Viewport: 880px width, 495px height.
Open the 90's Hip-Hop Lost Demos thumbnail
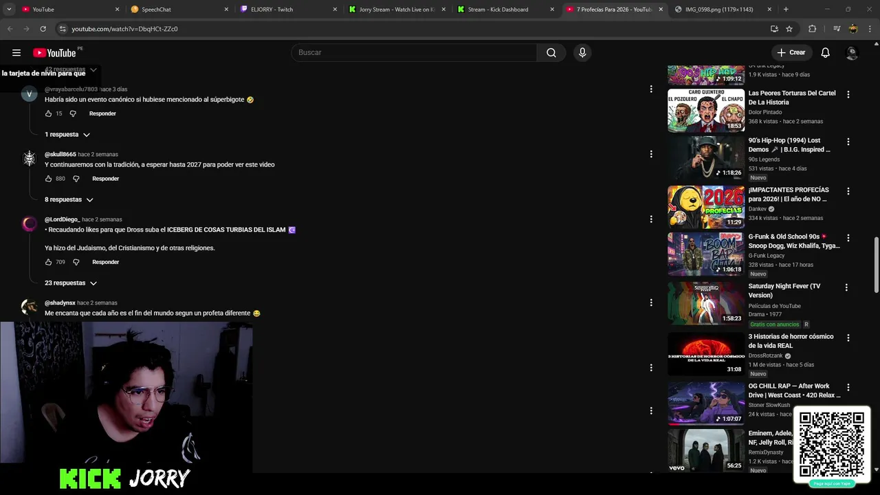tap(706, 157)
